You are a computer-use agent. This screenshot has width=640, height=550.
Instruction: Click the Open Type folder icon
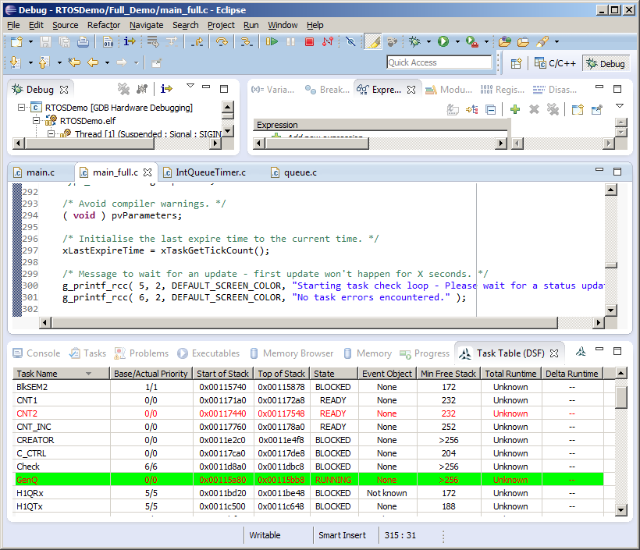505,41
